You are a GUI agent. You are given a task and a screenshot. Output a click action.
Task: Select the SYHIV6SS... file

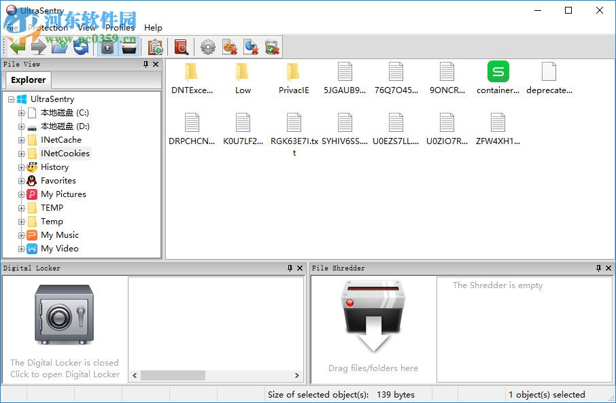tap(345, 130)
